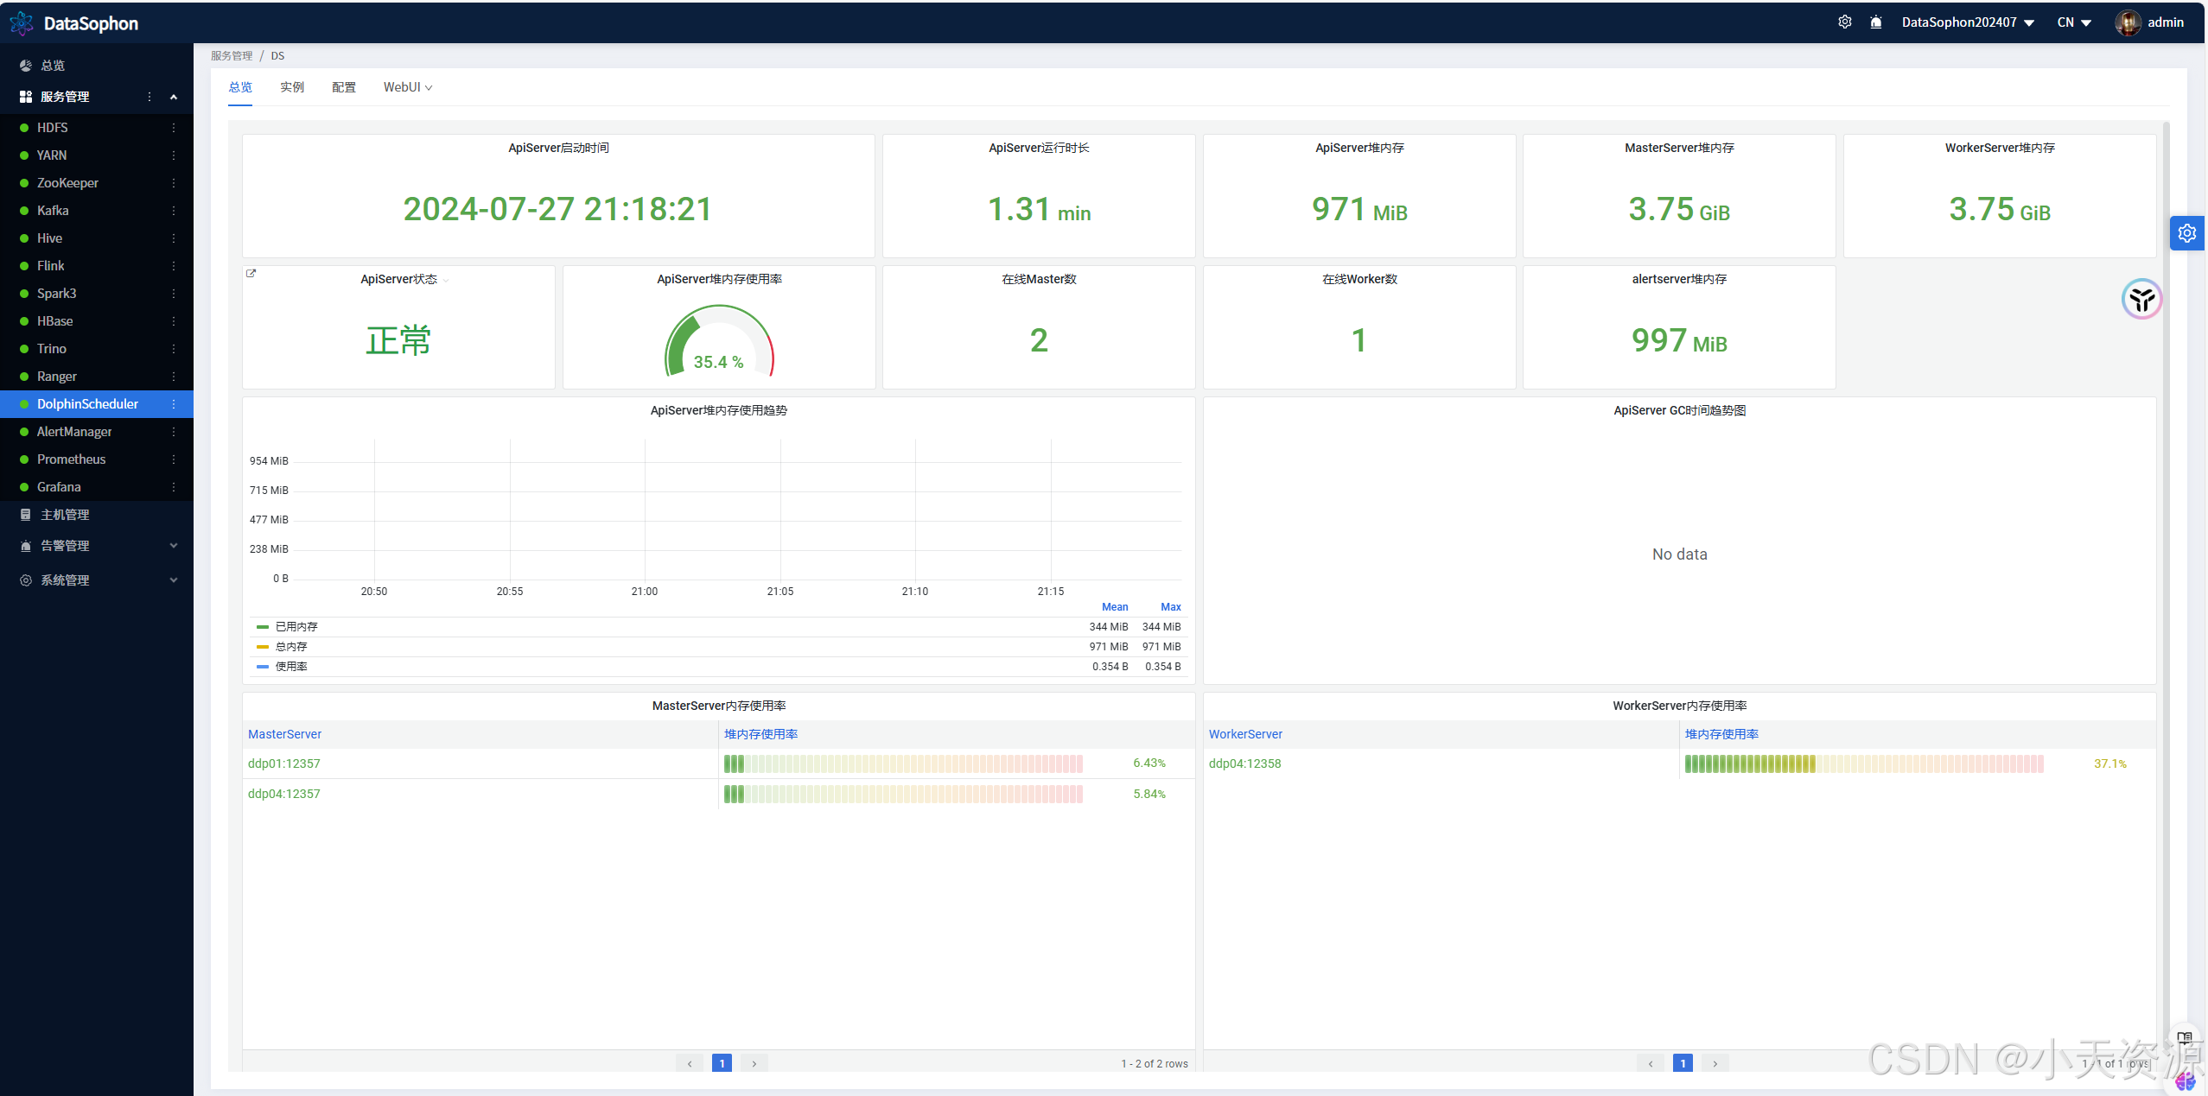
Task: Open Prometheus options menu dots
Action: coord(174,459)
